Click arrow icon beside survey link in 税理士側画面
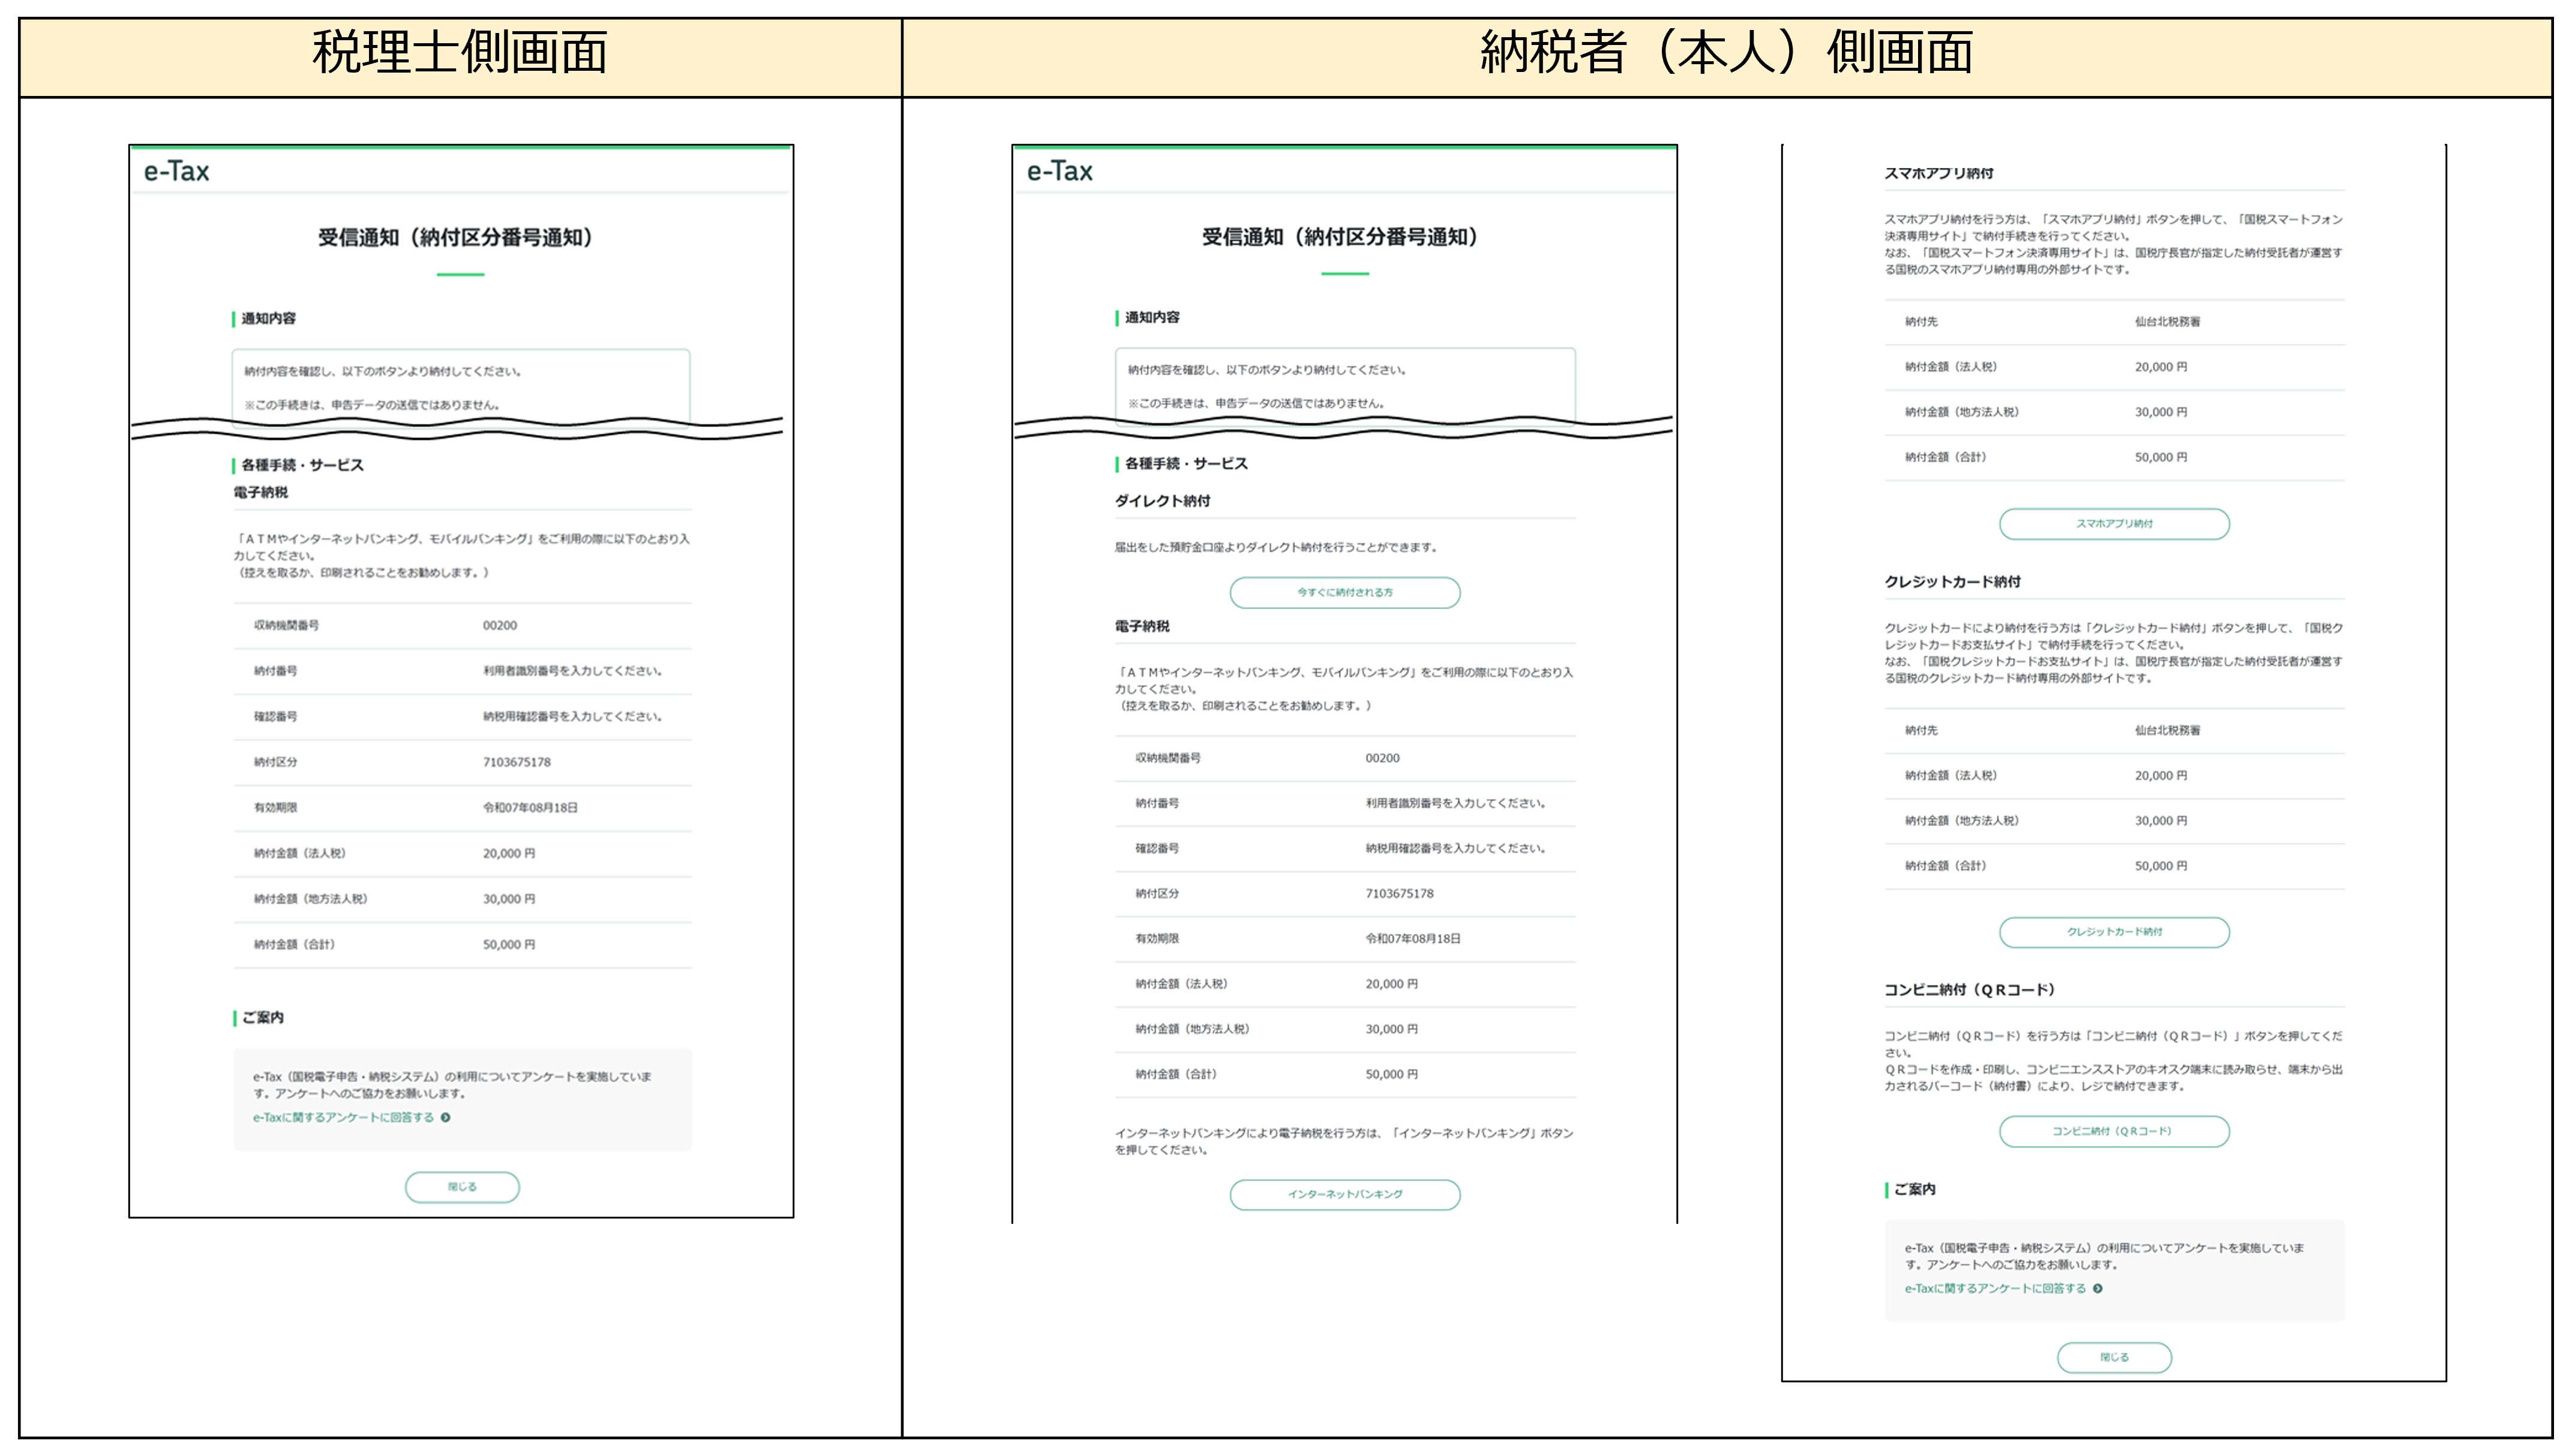This screenshot has height=1456, width=2572. pyautogui.click(x=445, y=1118)
